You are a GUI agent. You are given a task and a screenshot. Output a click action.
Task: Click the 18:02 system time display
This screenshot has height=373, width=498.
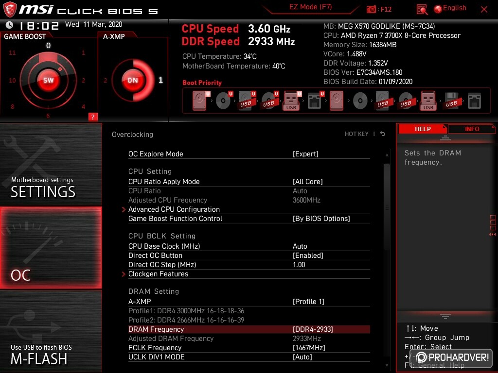point(39,25)
